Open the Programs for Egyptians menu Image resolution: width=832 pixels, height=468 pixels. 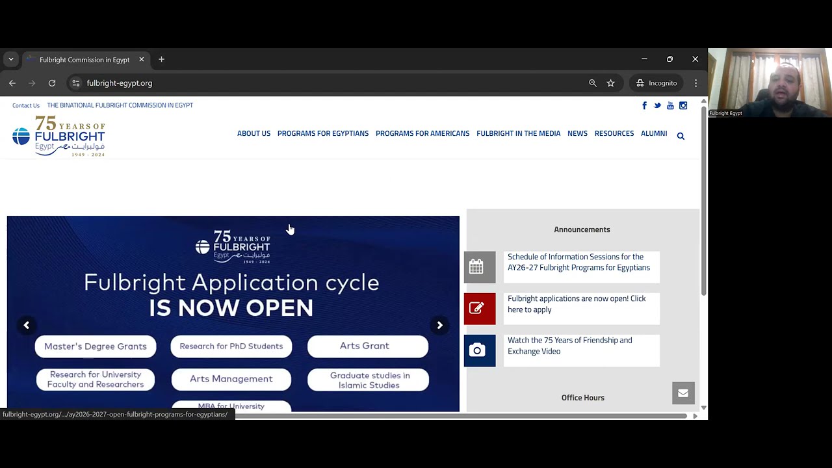click(x=323, y=133)
